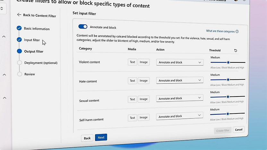Toggle Text media for Hate content
This screenshot has height=150, width=267.
132,81
